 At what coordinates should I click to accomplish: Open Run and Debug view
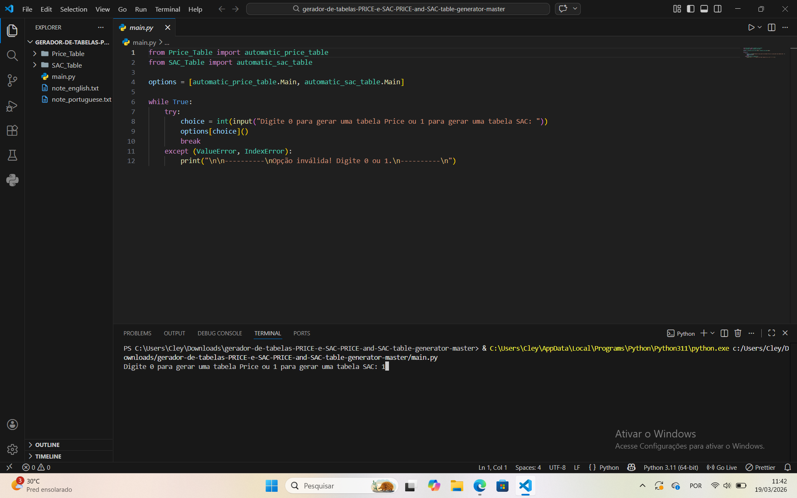click(x=12, y=106)
